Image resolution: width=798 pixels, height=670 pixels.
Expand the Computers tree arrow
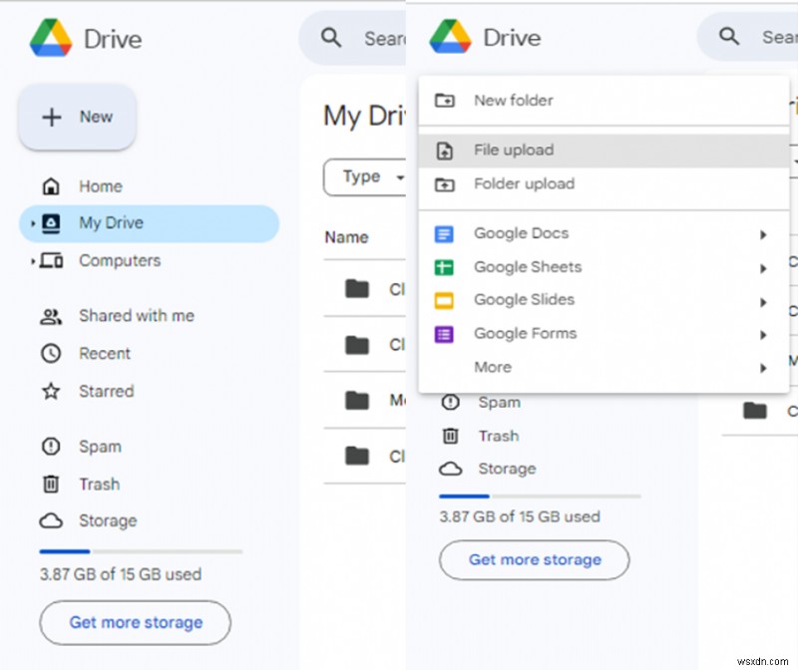coord(33,261)
